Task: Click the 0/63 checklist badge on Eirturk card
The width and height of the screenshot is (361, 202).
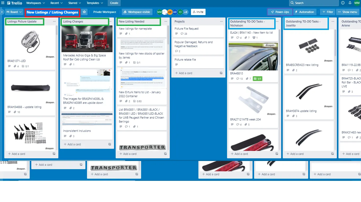Action: 138,101
